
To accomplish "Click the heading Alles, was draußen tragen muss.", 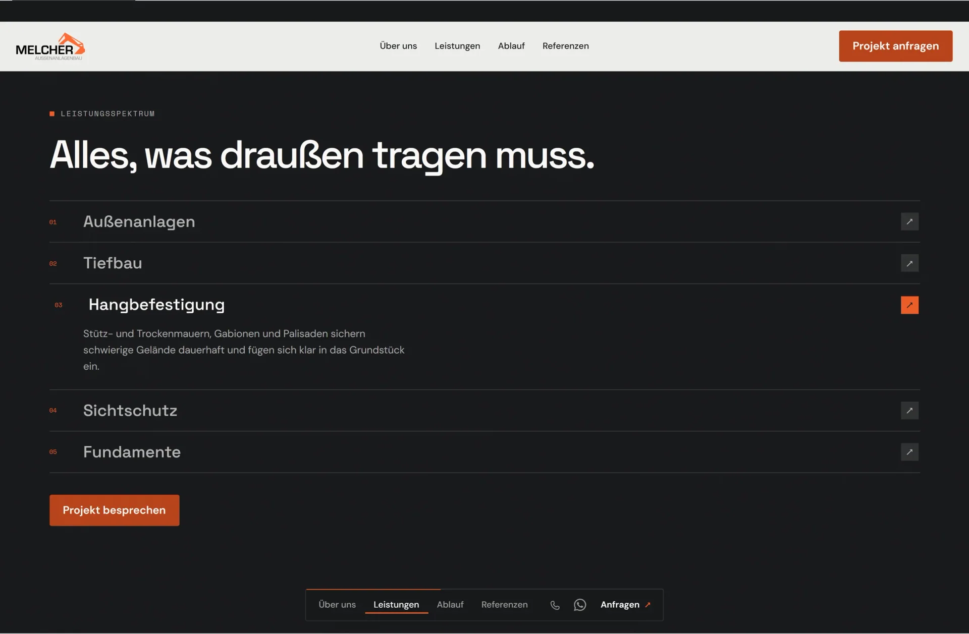I will 322,155.
